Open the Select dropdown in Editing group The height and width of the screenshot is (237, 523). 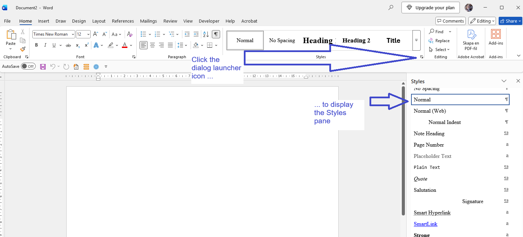point(439,50)
